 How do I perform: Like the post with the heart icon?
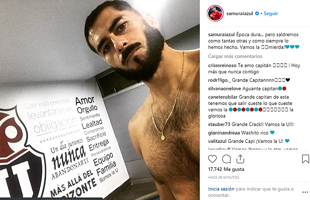coord(212,159)
